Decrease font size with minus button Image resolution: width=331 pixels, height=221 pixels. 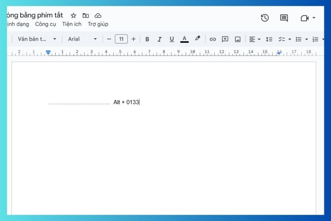tap(109, 39)
